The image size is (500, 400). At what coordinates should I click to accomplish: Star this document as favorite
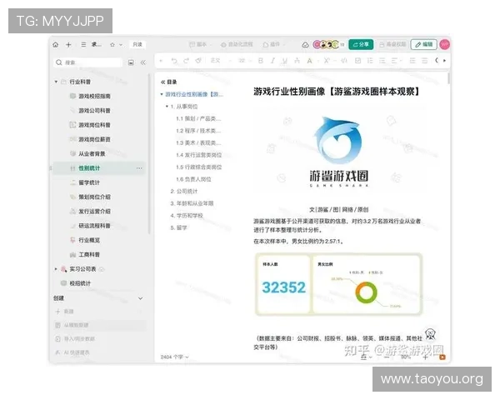(112, 45)
